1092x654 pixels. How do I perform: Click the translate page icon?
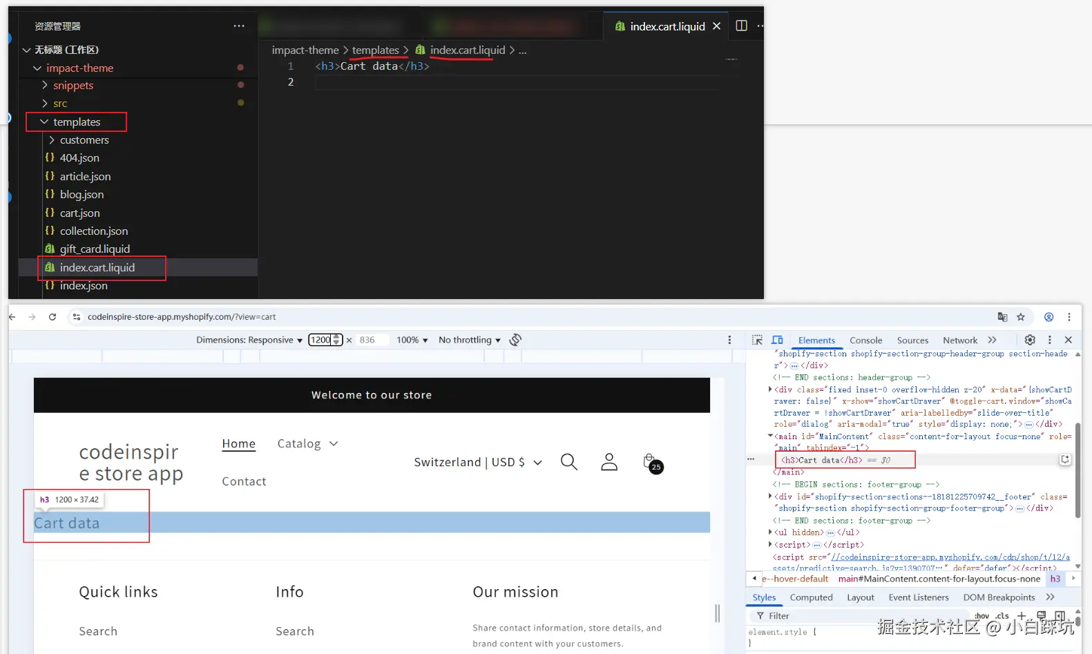(1002, 317)
